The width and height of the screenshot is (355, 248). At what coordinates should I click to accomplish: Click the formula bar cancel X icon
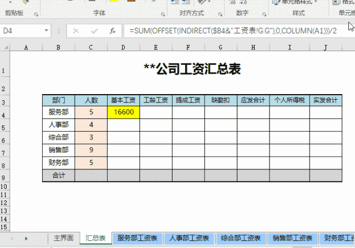[x=76, y=31]
